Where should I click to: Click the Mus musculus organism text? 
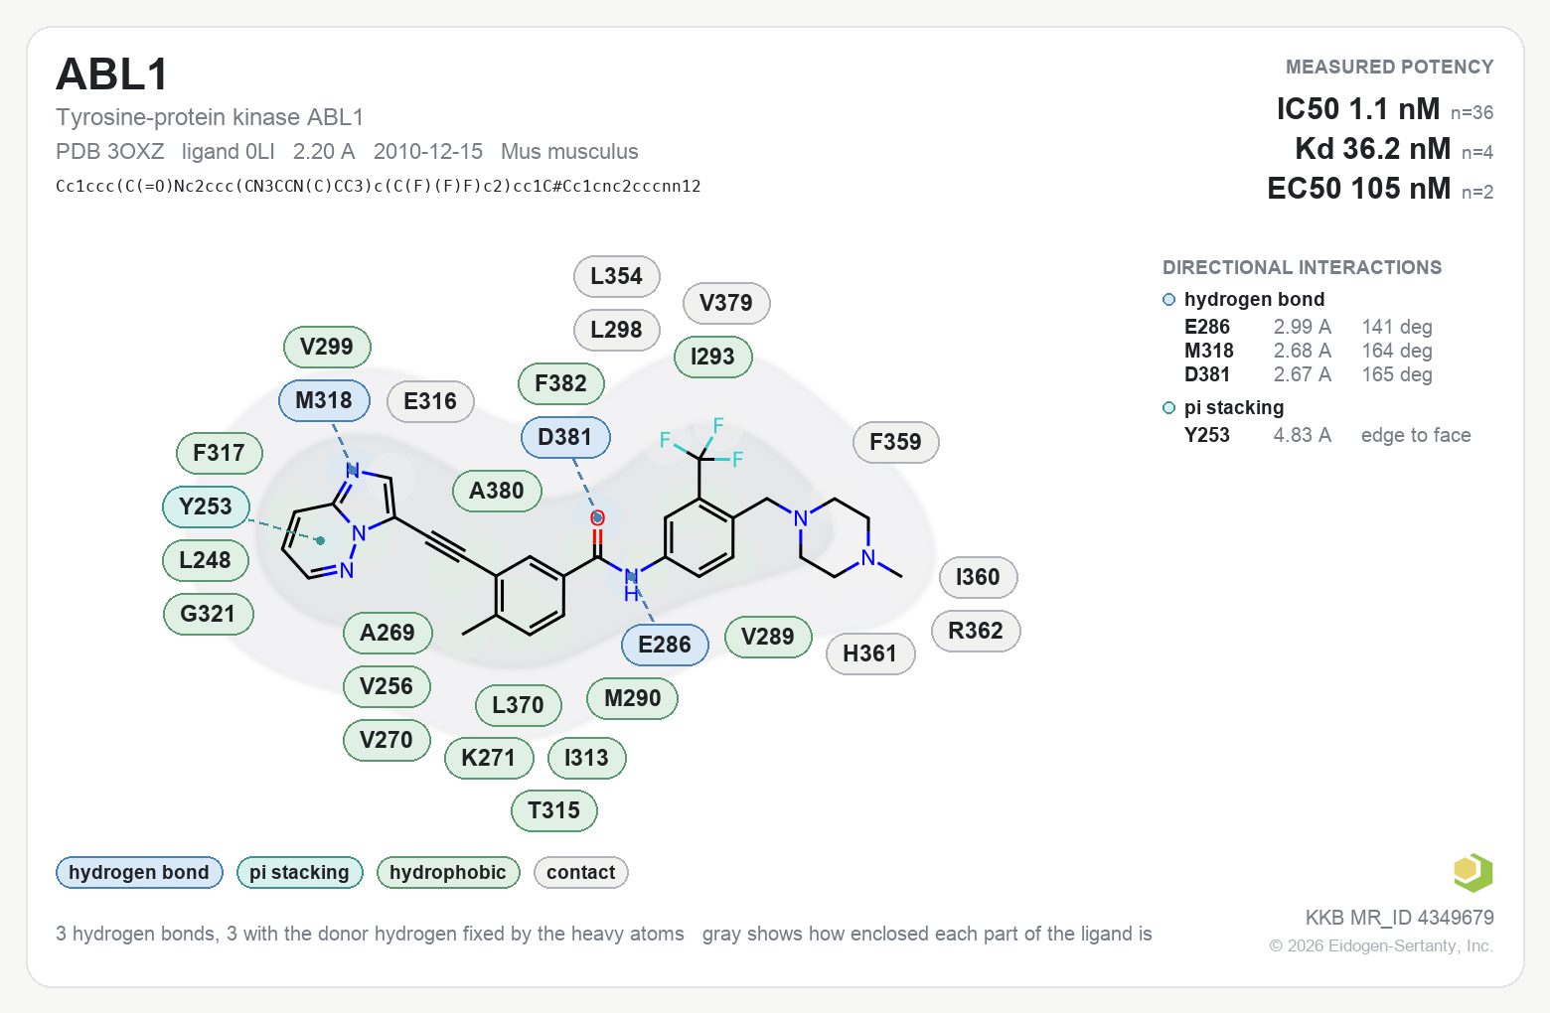pyautogui.click(x=569, y=152)
